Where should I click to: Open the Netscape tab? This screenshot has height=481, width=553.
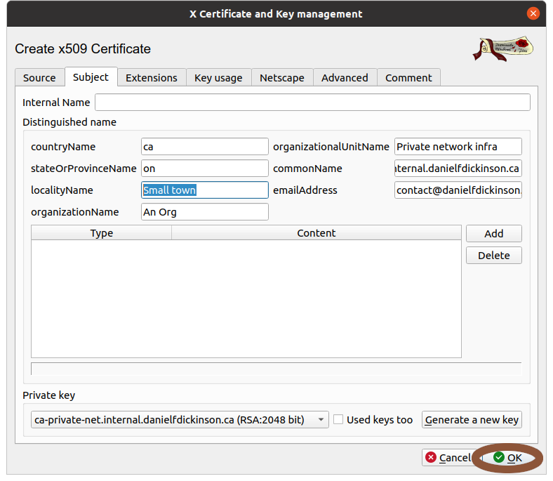tap(282, 78)
